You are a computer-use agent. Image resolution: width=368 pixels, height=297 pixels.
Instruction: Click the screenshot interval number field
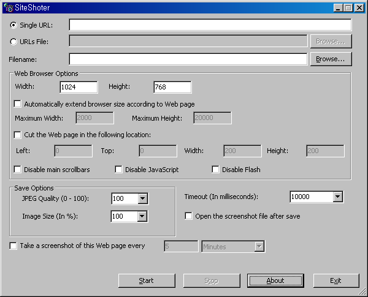click(x=181, y=246)
